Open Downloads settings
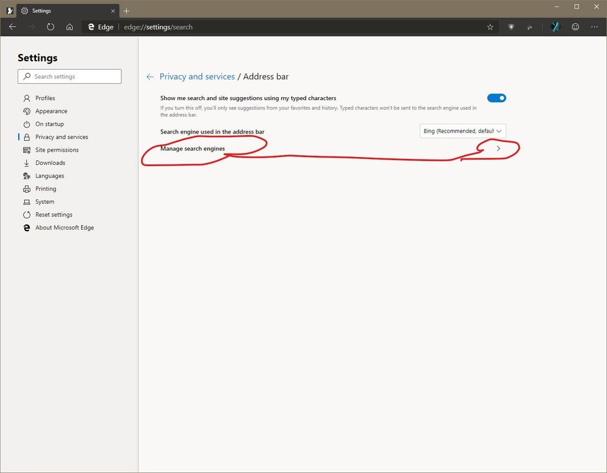 tap(50, 163)
